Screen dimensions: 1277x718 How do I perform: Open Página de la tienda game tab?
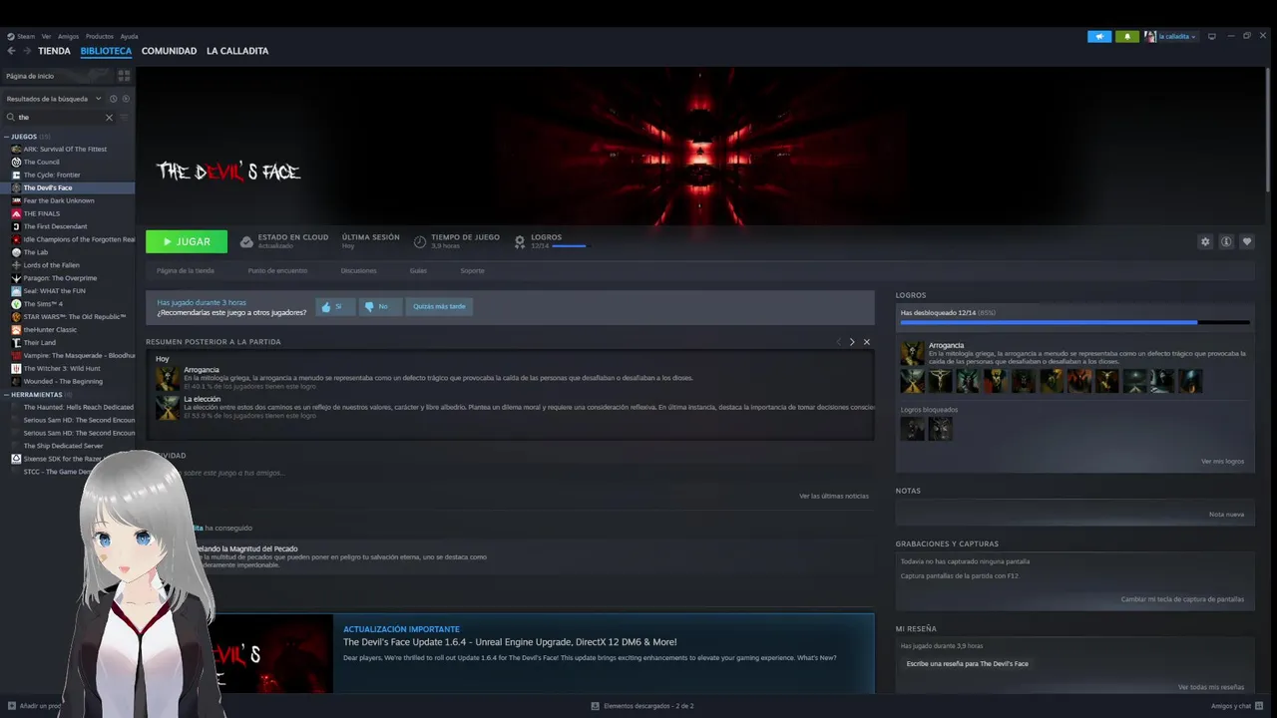pyautogui.click(x=186, y=271)
